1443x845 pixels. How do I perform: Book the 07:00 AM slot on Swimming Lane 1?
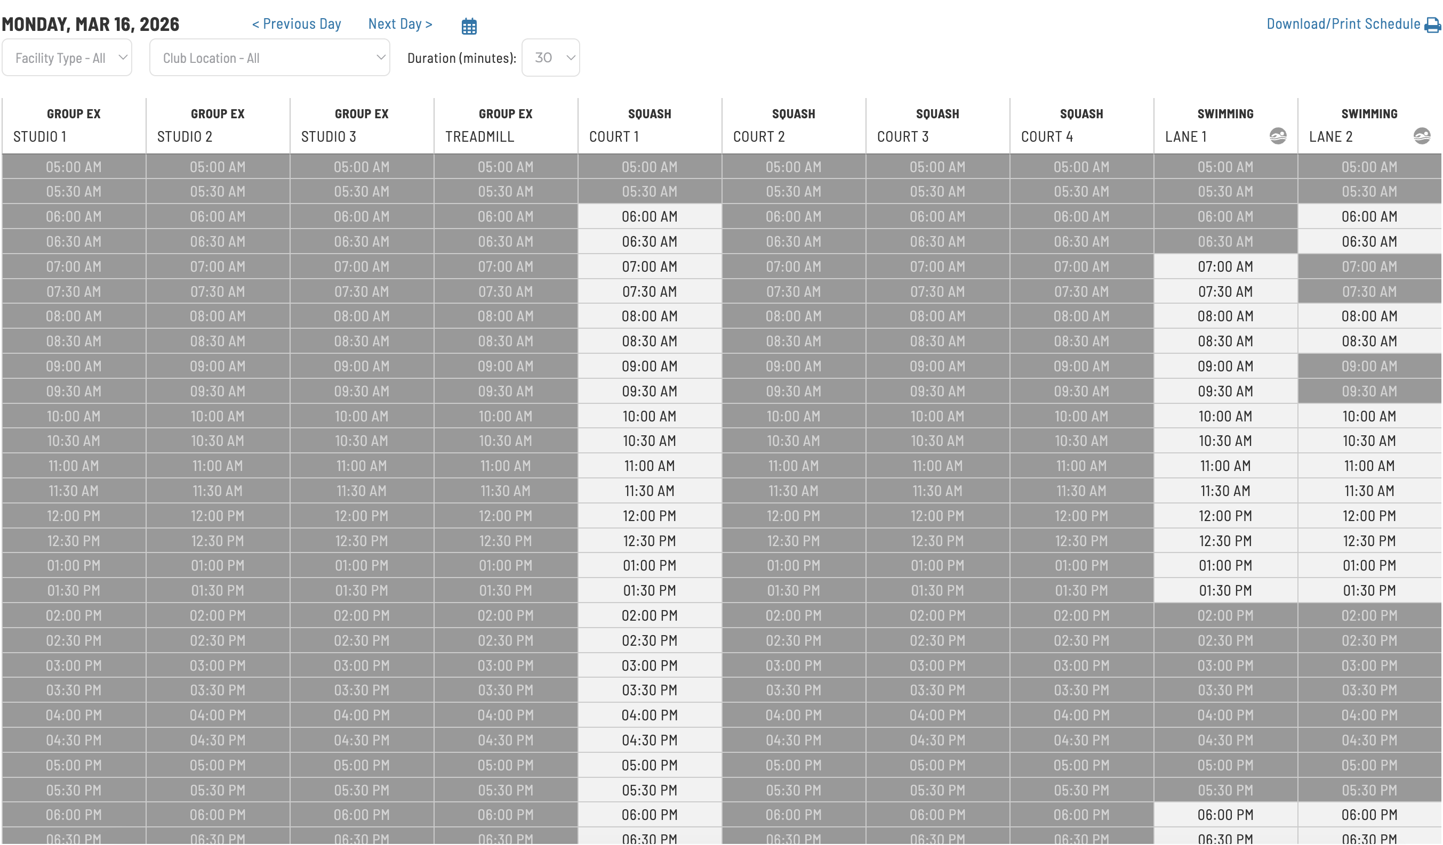tap(1225, 266)
